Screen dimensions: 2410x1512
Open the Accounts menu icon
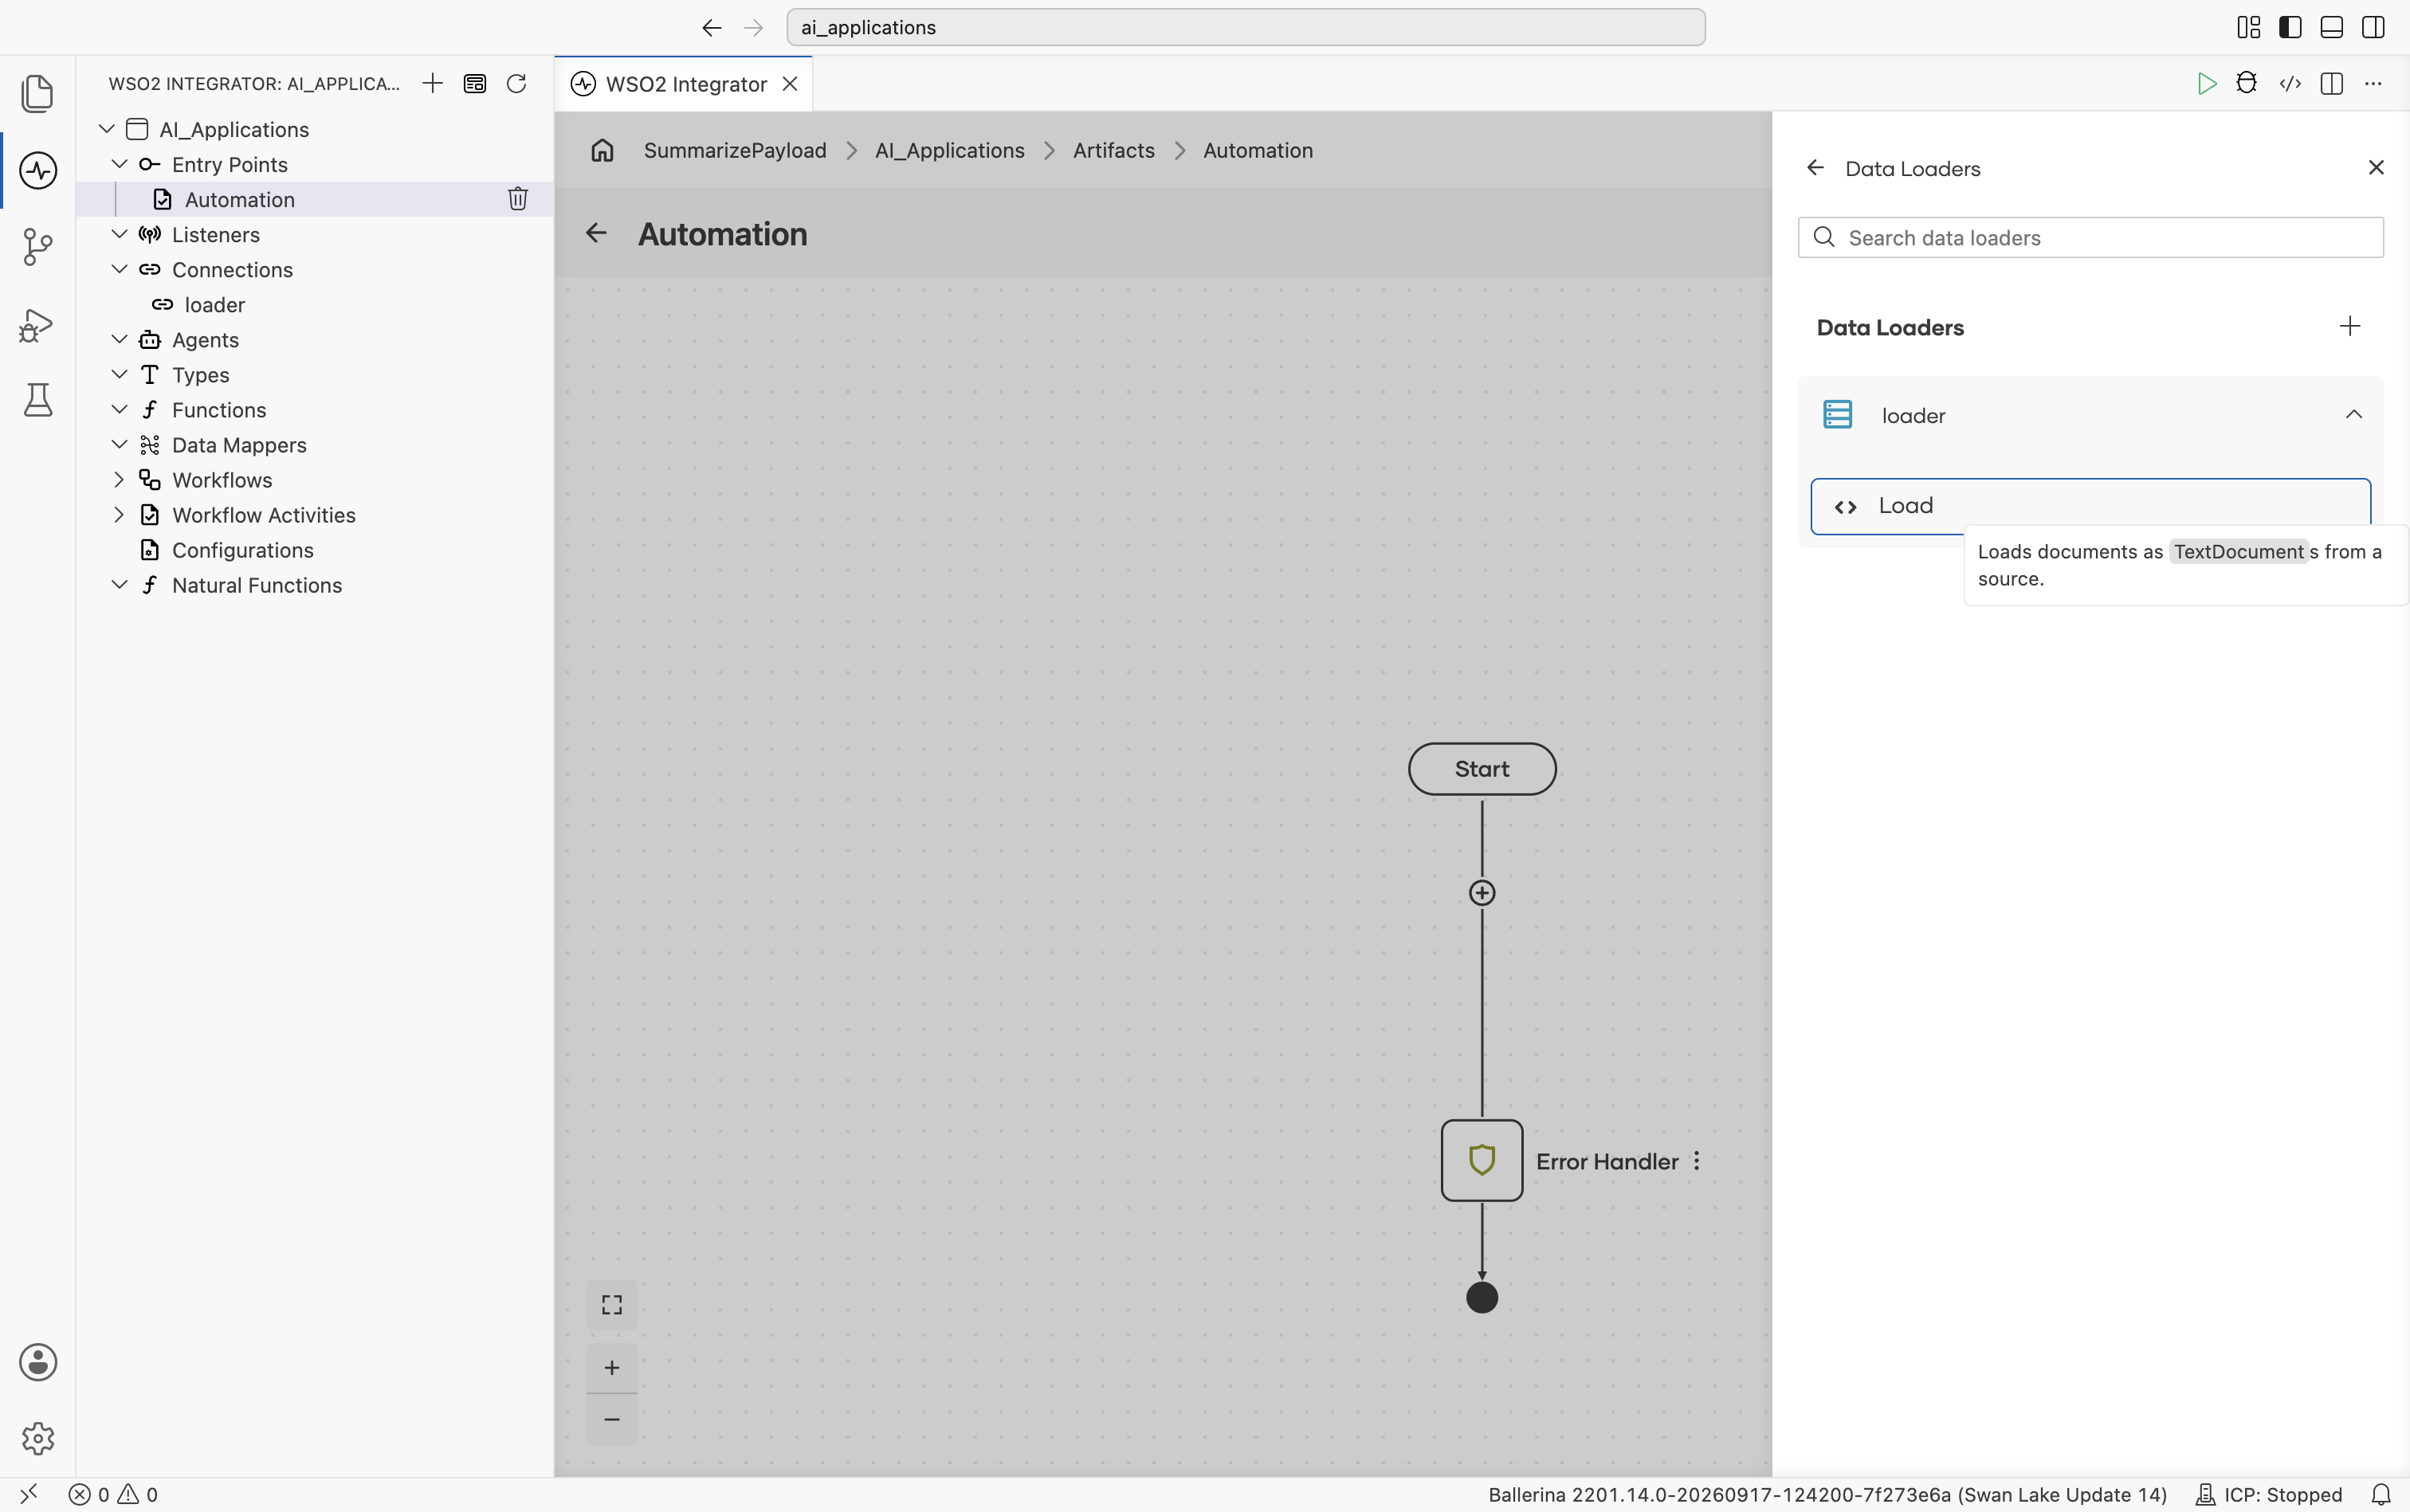pos(37,1362)
